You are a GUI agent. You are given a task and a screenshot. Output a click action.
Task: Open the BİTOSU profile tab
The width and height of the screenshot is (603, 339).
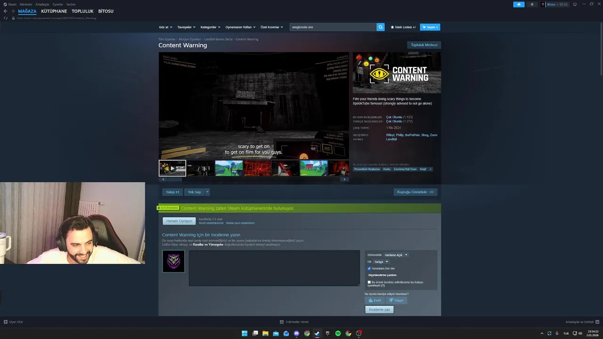click(106, 11)
